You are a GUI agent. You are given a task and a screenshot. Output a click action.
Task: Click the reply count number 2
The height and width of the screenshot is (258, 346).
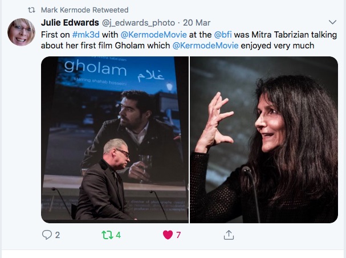click(x=58, y=235)
